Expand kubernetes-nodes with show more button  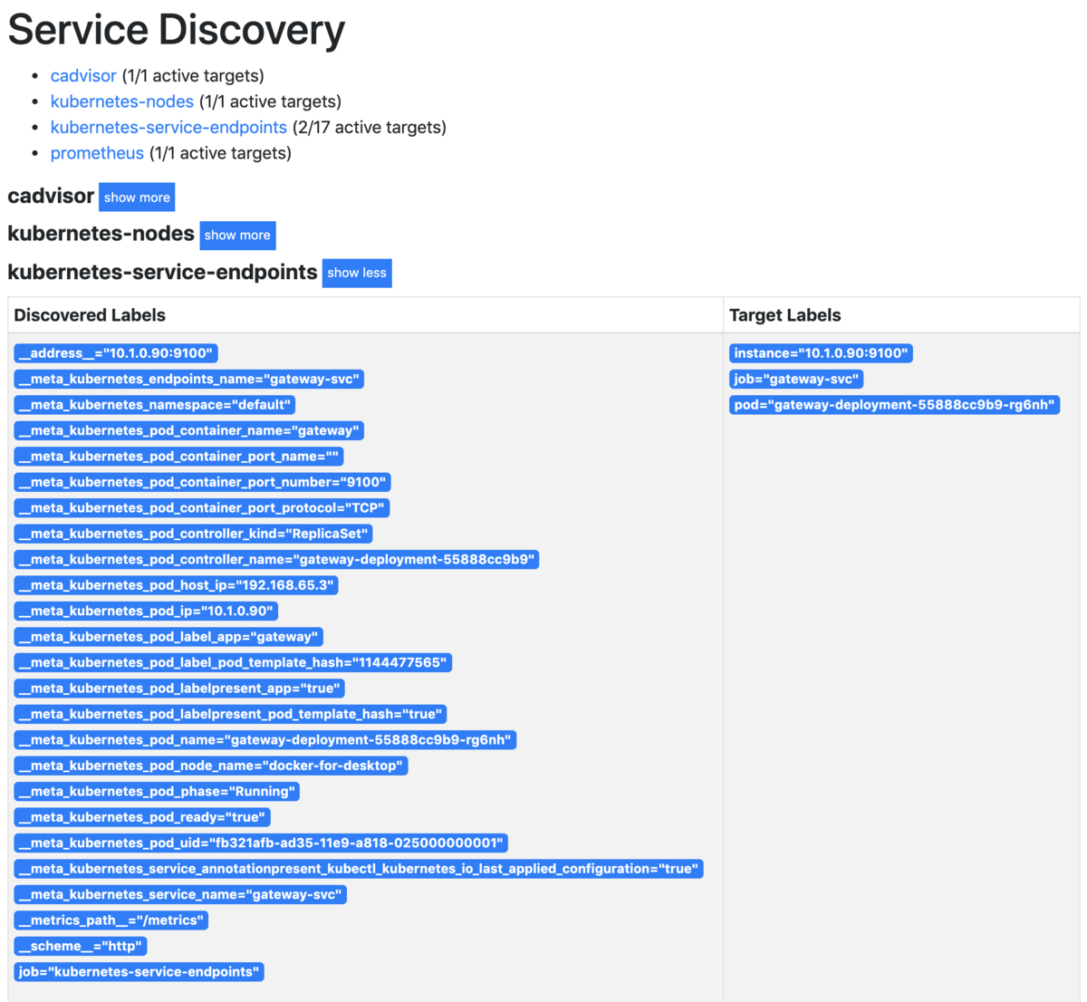pyautogui.click(x=237, y=235)
